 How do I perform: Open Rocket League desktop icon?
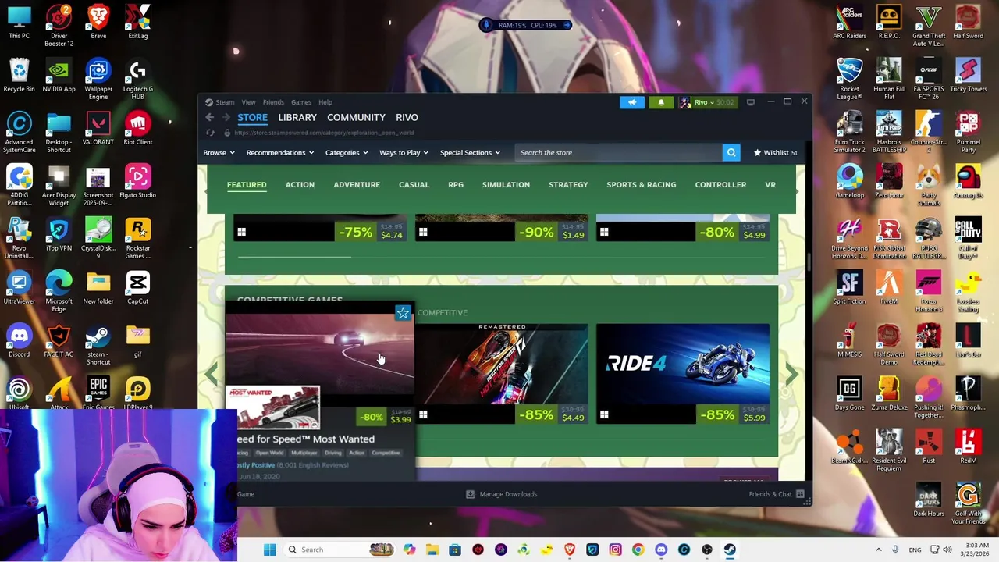[x=849, y=76]
